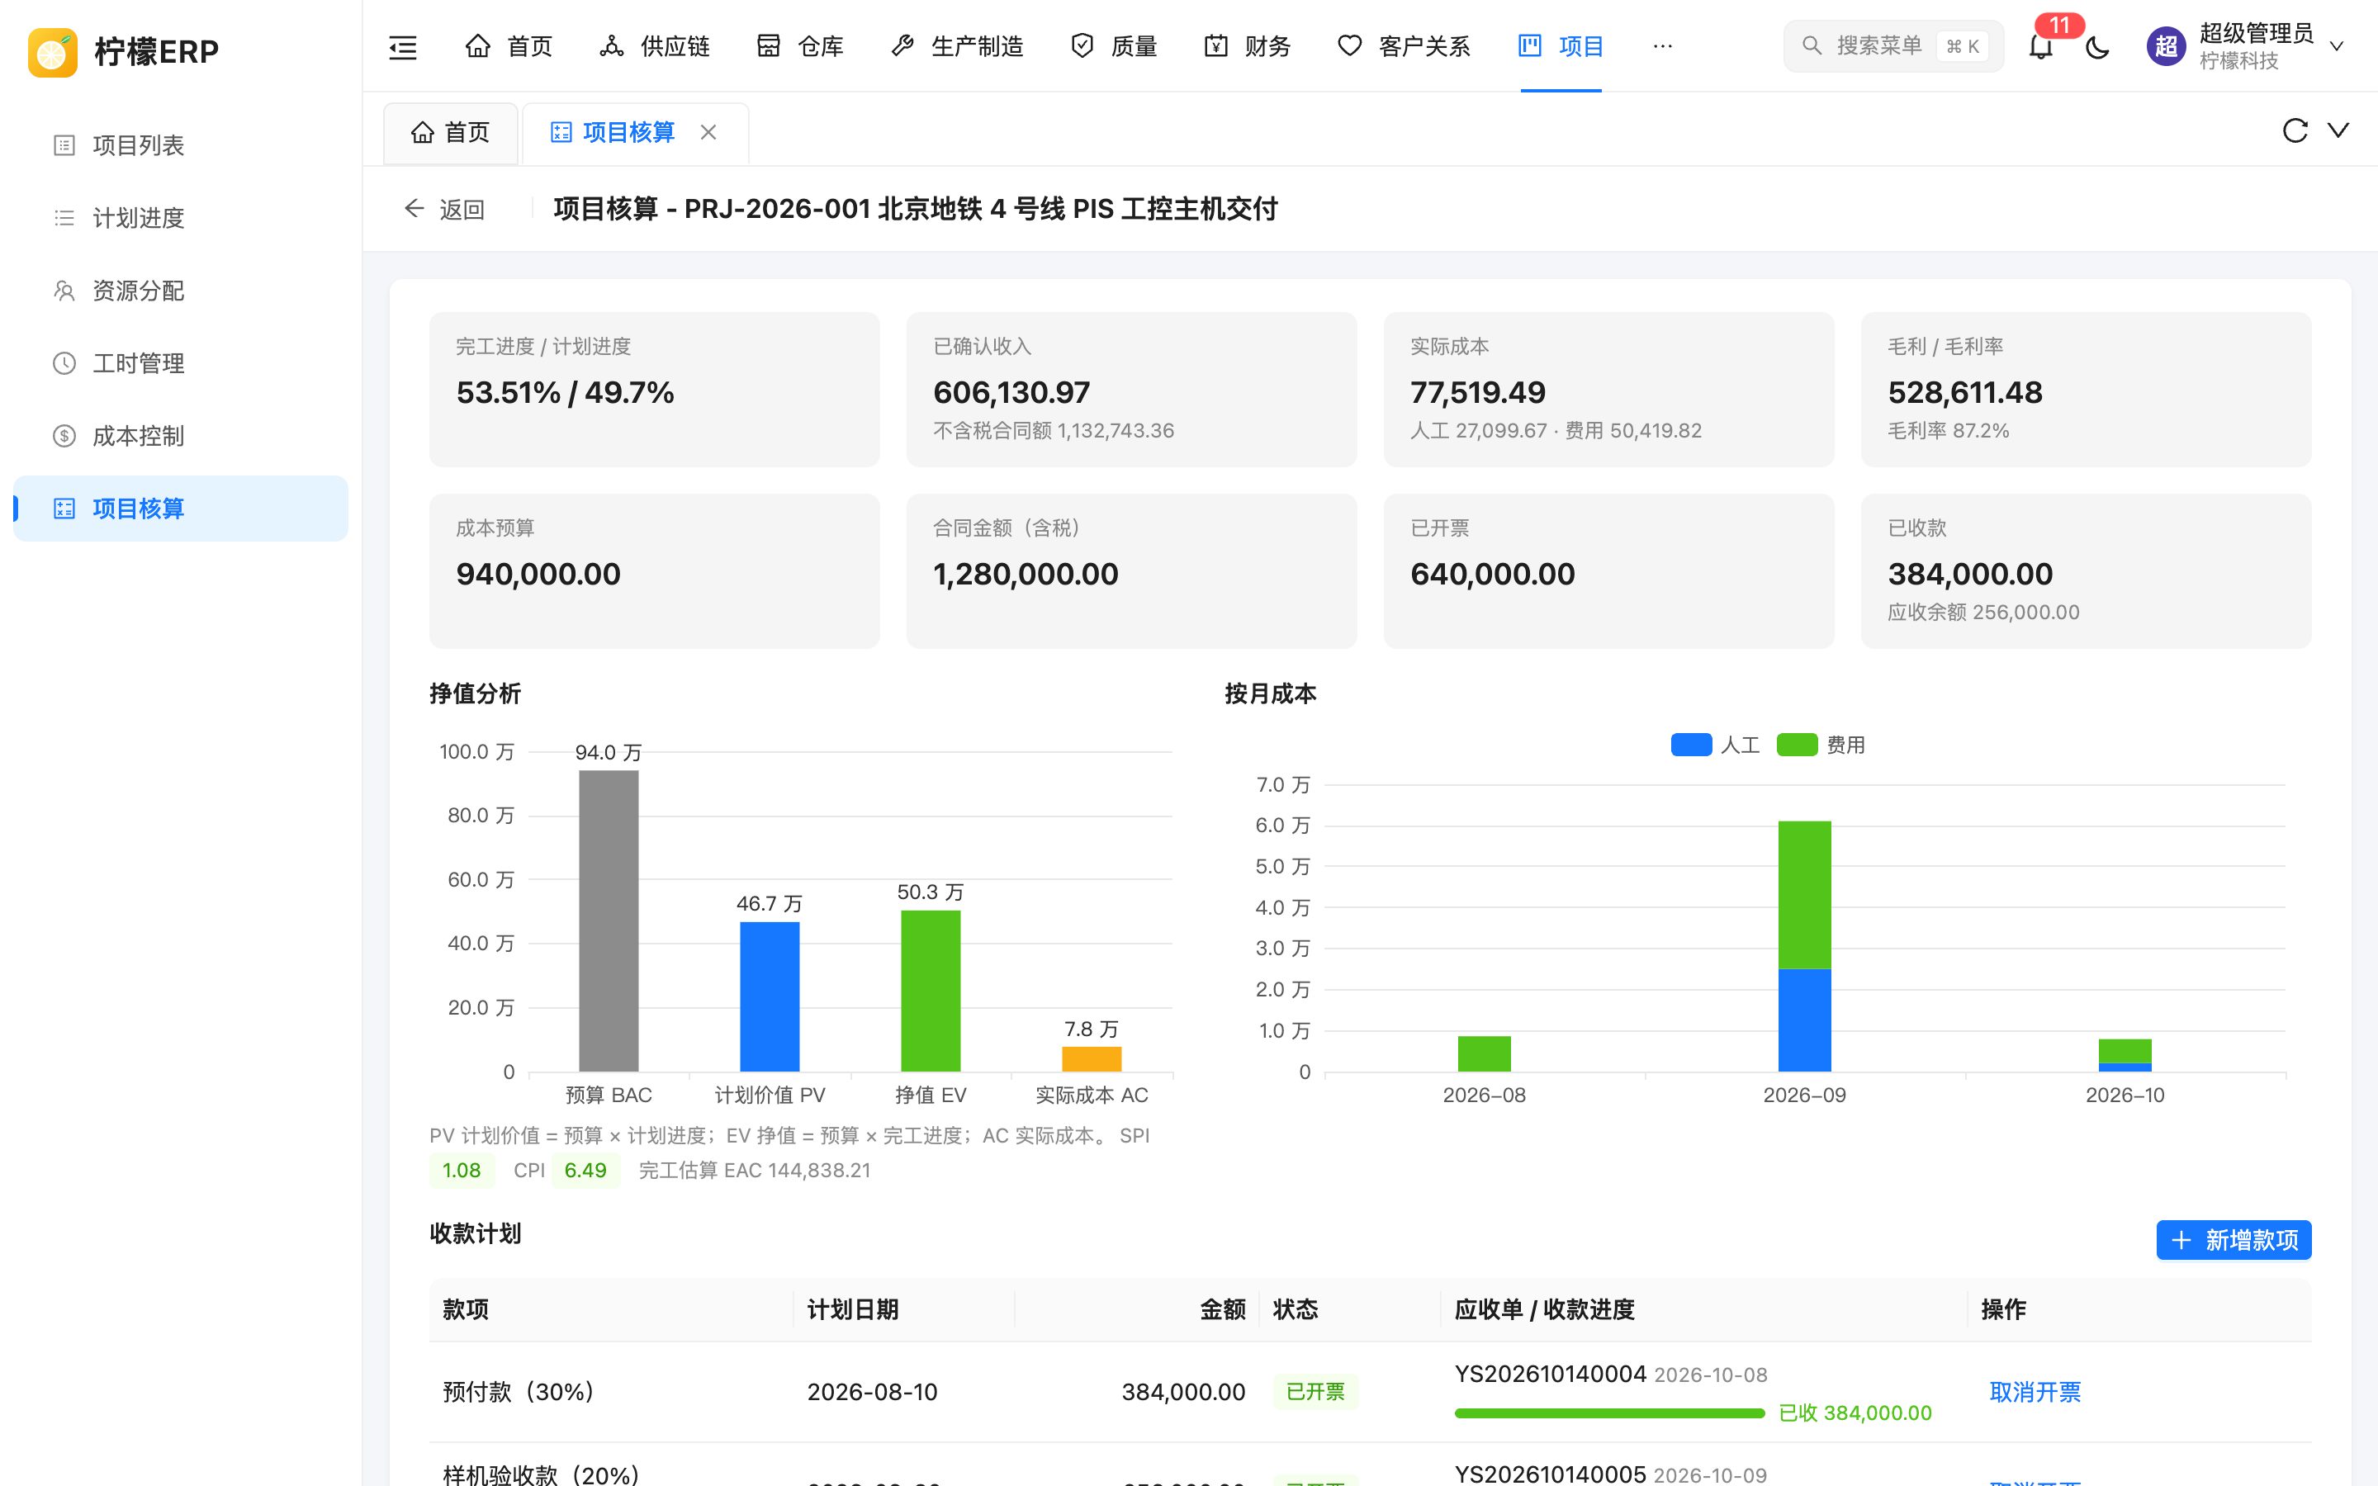Open the 供应链 top menu

pyautogui.click(x=655, y=46)
